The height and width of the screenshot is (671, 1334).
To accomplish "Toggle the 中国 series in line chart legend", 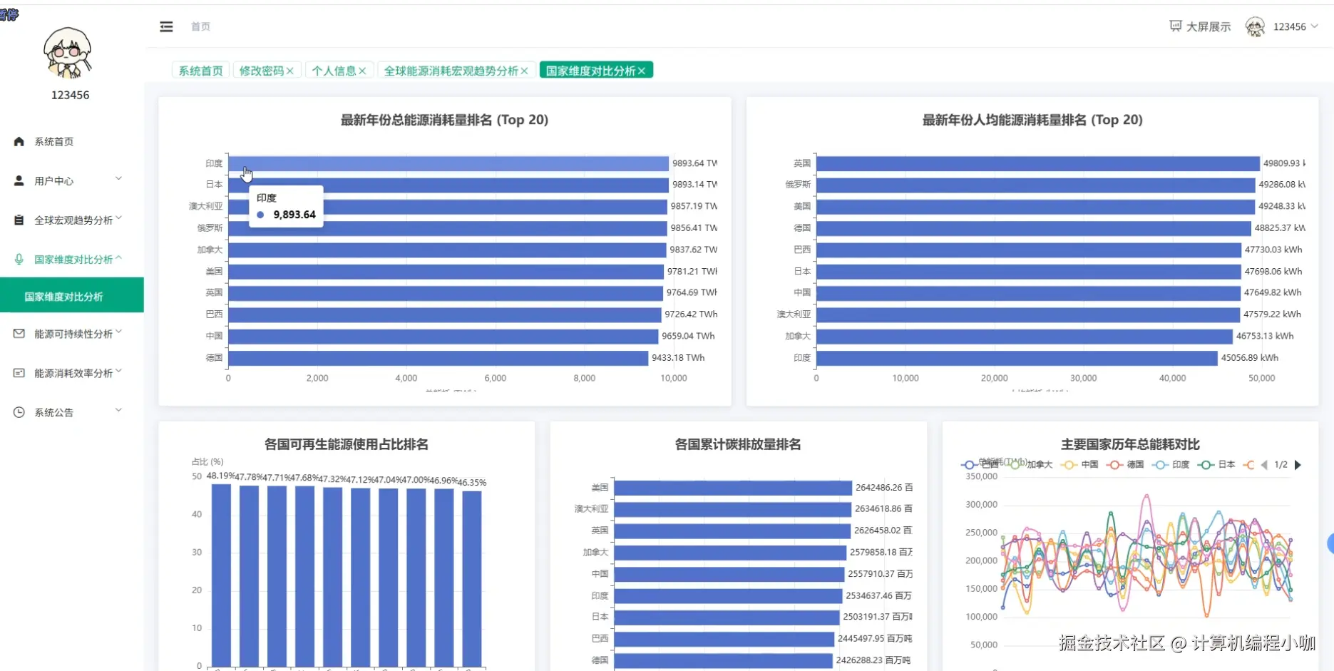I will pos(1079,464).
